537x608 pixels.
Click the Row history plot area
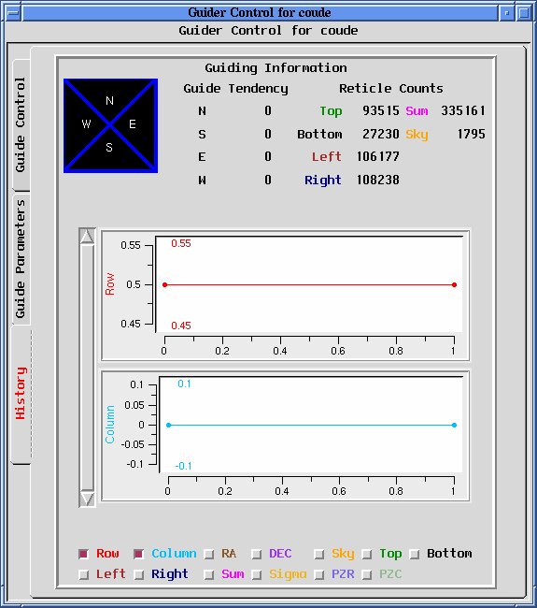[309, 284]
